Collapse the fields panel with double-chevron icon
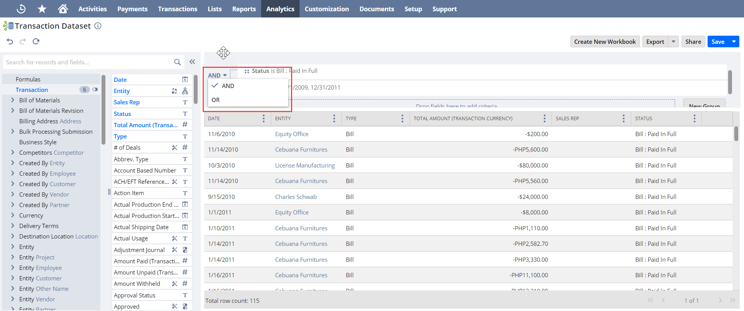This screenshot has width=744, height=311. pos(192,62)
